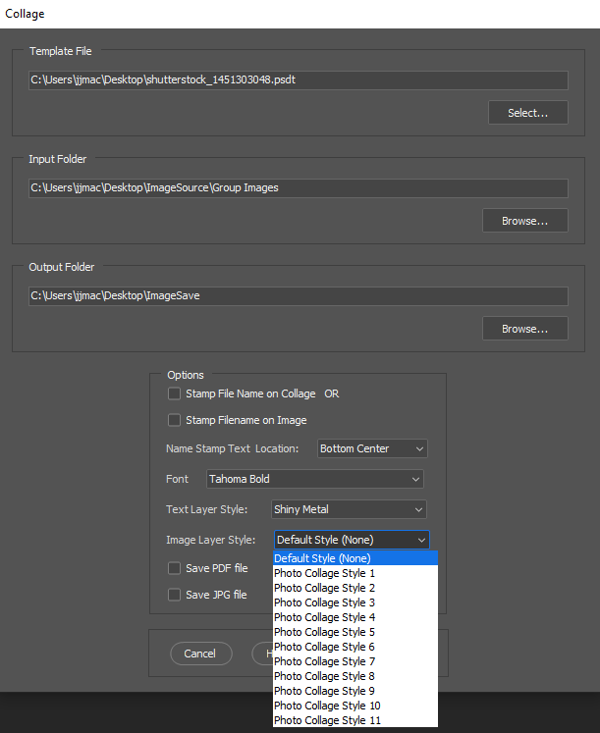This screenshot has height=733, width=600.
Task: Click the Template File path field
Action: 298,79
